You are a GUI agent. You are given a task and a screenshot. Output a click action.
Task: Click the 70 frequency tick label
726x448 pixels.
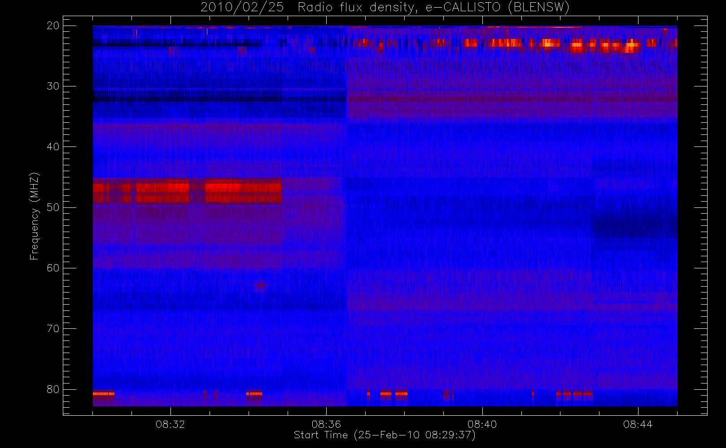(x=53, y=328)
